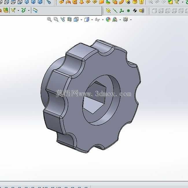
Task: Click the stacked orange squares pattern icon
Action: pyautogui.click(x=115, y=2)
